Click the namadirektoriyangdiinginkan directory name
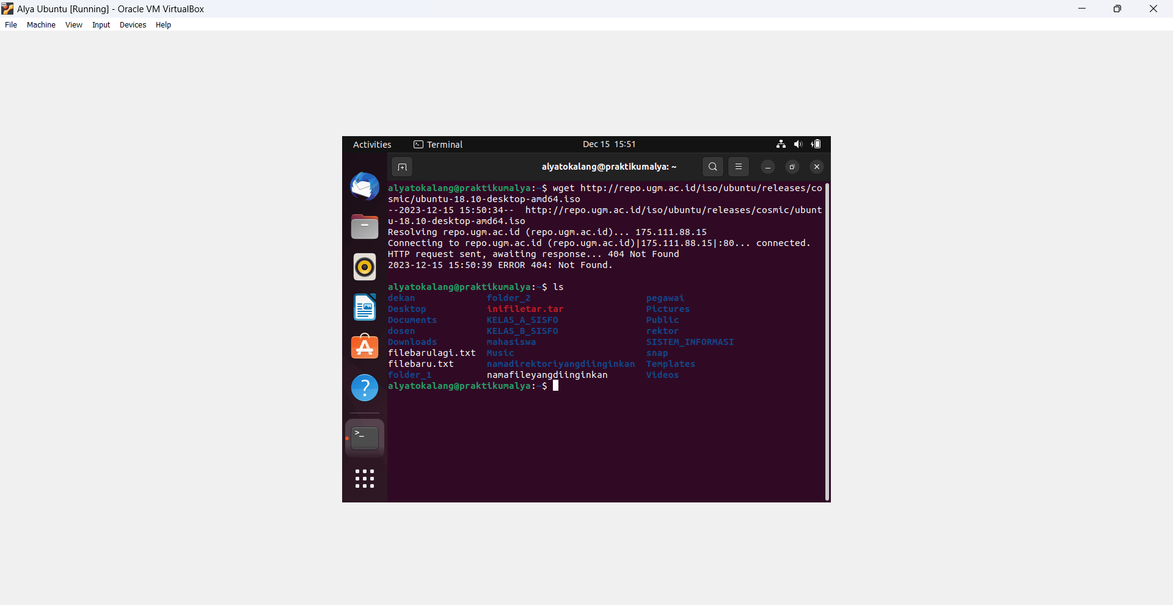This screenshot has width=1173, height=605. 561,364
